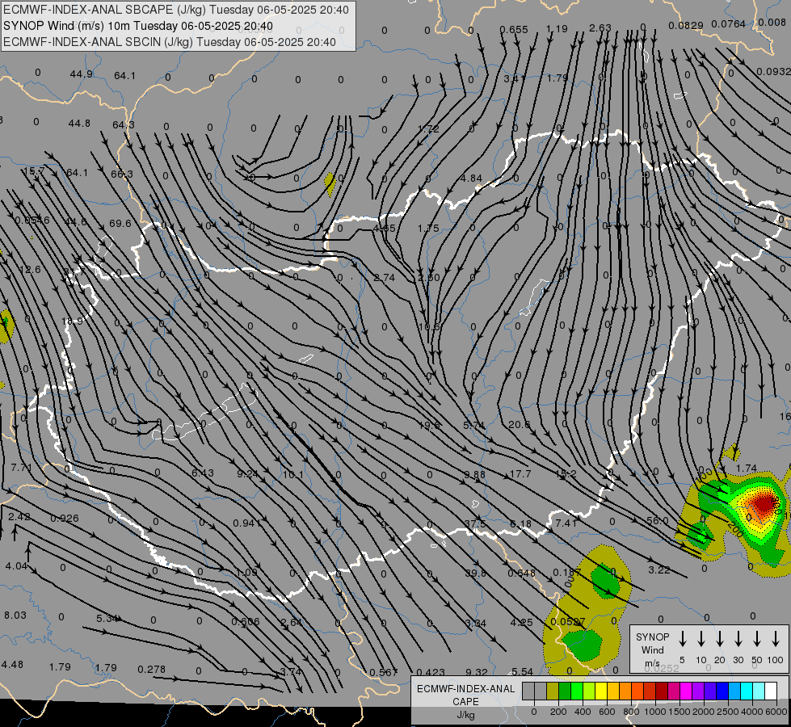Click the 1500 tick label on the CAPE scale

tap(680, 712)
